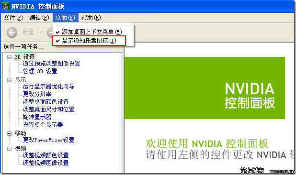Click the green Back arrow button
296x175 pixels.
(x=12, y=33)
